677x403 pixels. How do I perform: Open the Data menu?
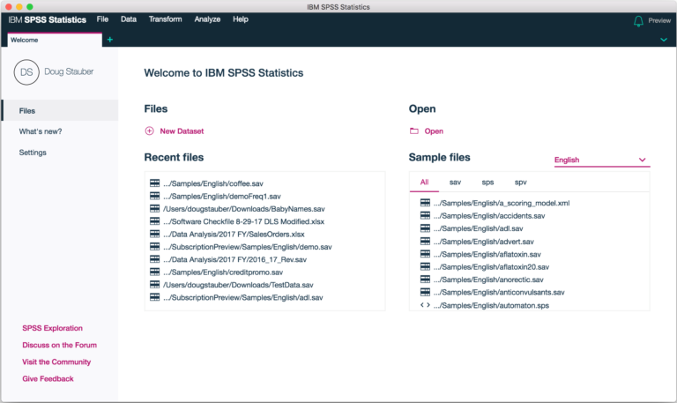pyautogui.click(x=129, y=19)
